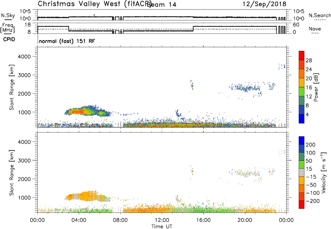Click the '-15' label on the velocity color bar
This screenshot has width=331, height=229.
point(311,177)
